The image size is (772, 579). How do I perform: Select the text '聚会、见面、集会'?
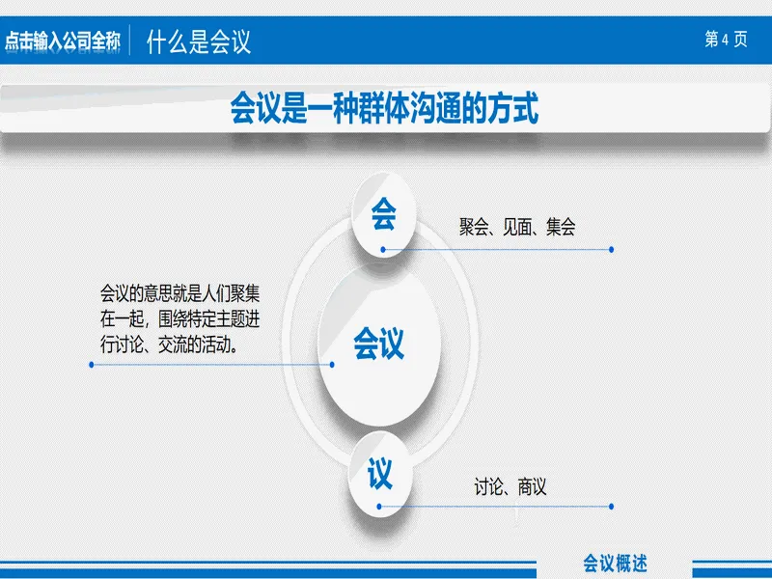pyautogui.click(x=517, y=227)
